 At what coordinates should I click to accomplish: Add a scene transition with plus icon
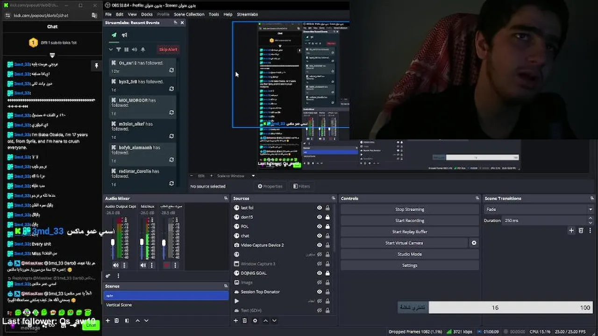[x=571, y=231]
